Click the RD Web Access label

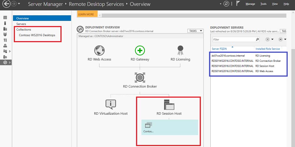click(99, 59)
